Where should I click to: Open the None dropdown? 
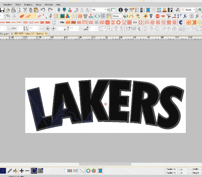(x=194, y=10)
